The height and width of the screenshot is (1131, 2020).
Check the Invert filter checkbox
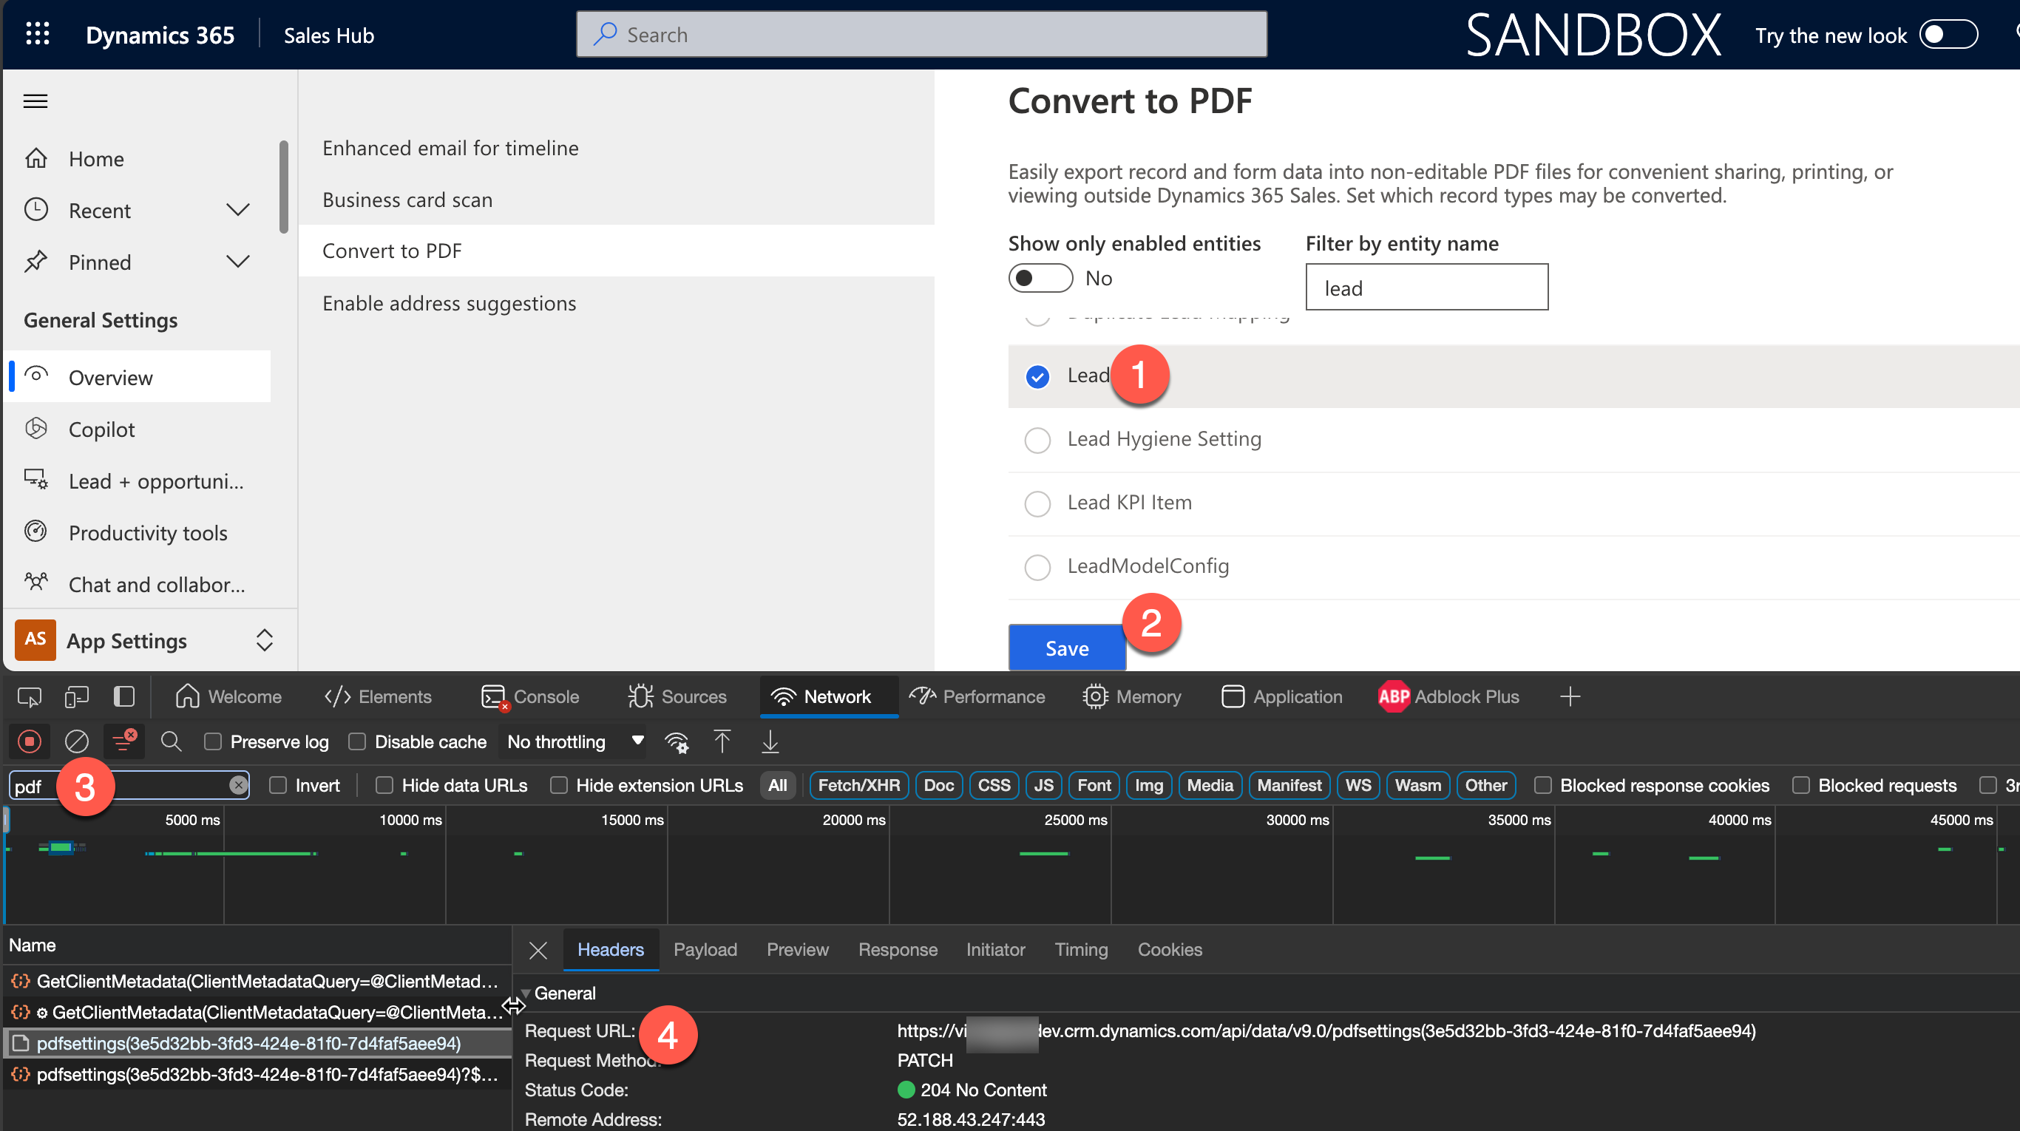coord(277,785)
